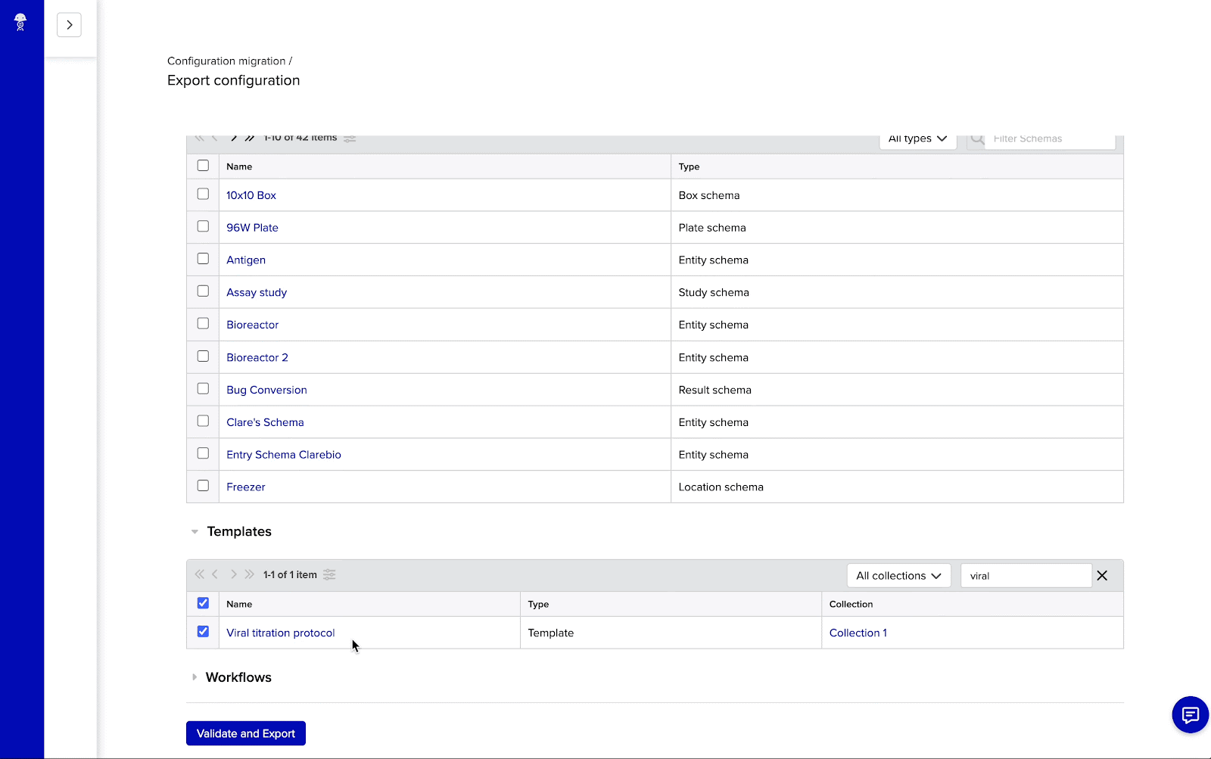Check the select-all checkbox in schemas table
This screenshot has height=759, width=1211.
pyautogui.click(x=202, y=165)
